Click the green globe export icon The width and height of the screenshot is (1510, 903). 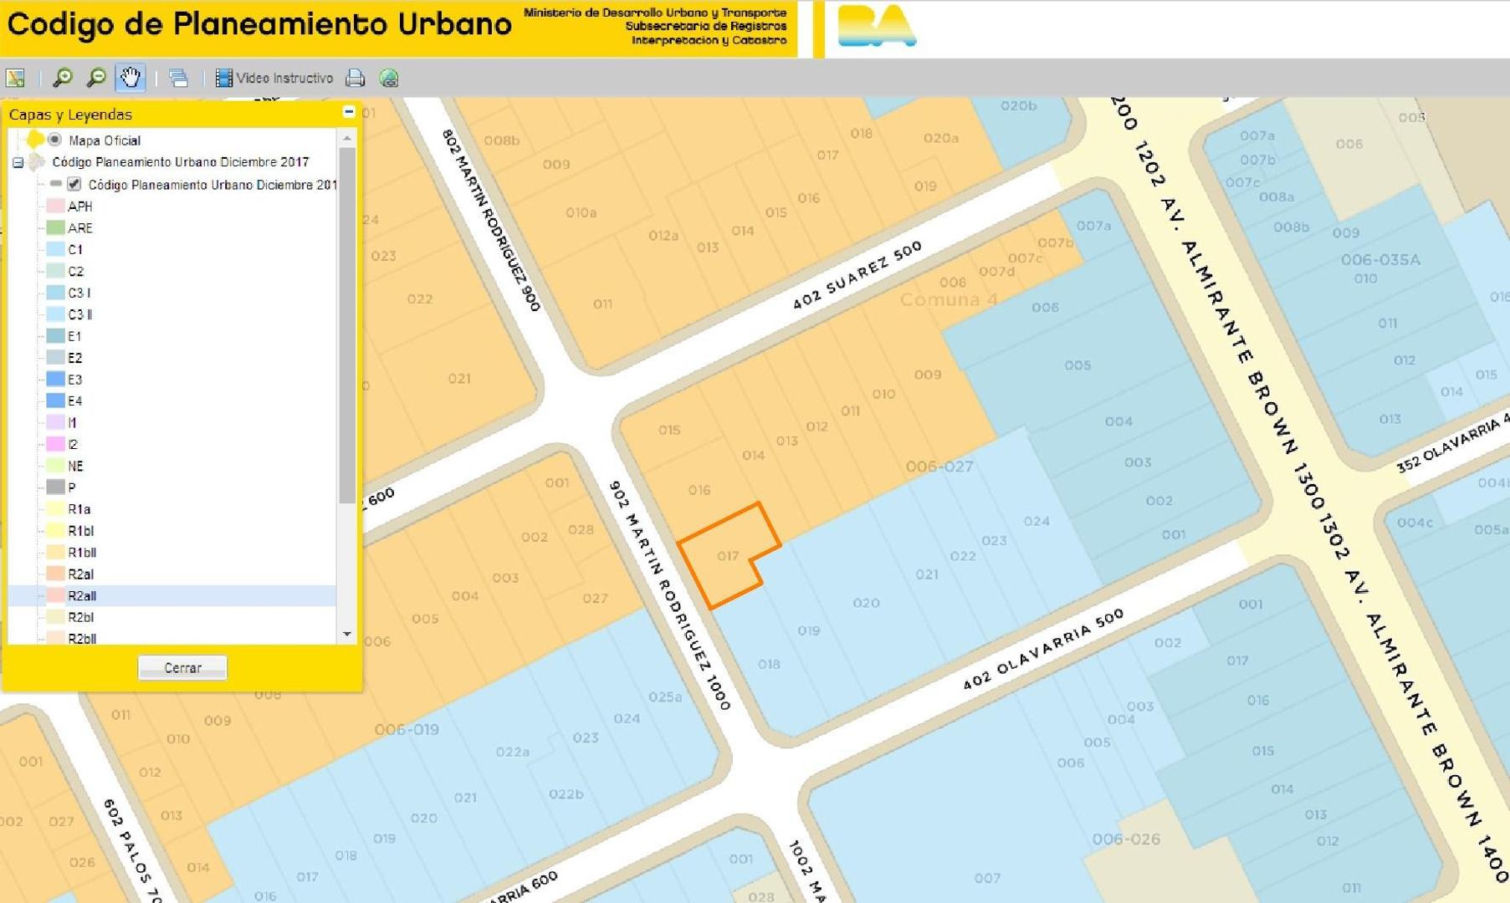point(389,78)
